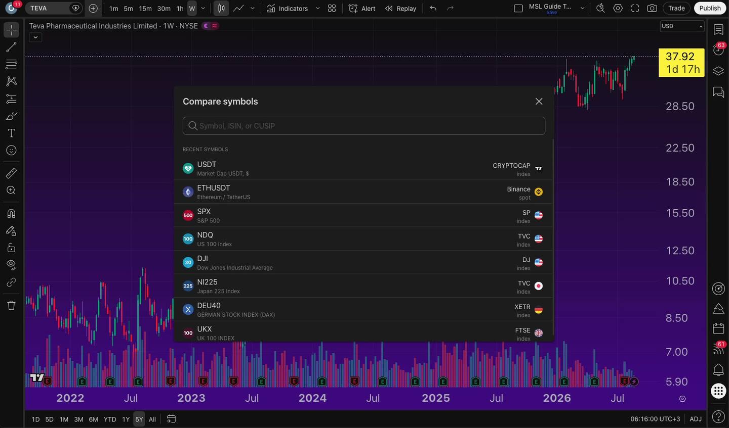This screenshot has height=428, width=729.
Task: Open the Indicators dialog
Action: click(x=287, y=9)
